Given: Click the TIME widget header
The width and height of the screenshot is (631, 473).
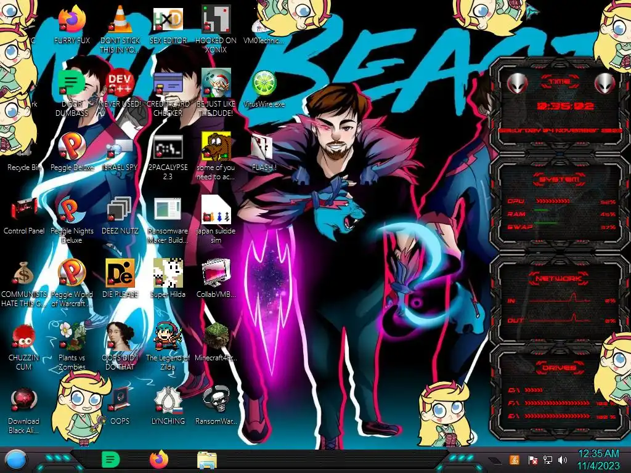Looking at the screenshot, I should coord(560,82).
